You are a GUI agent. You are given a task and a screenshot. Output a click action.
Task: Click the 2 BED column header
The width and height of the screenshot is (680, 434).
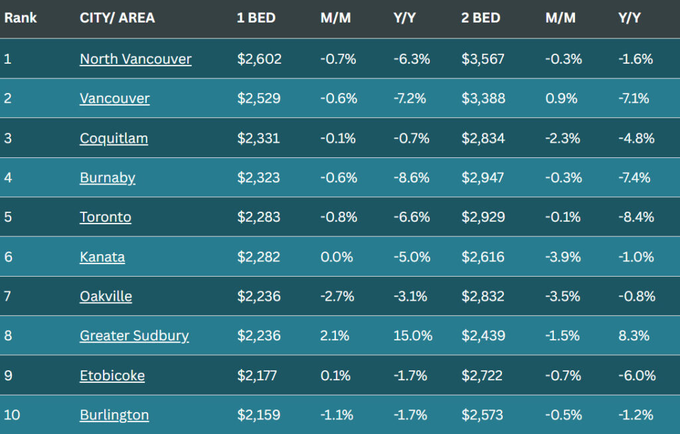tap(481, 18)
